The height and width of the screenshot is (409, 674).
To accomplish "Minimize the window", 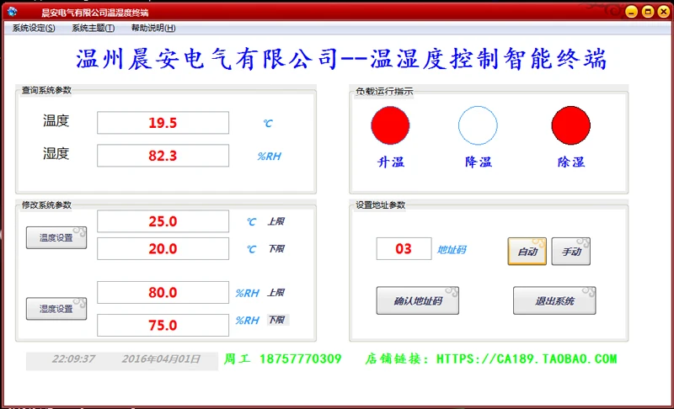I will [631, 12].
